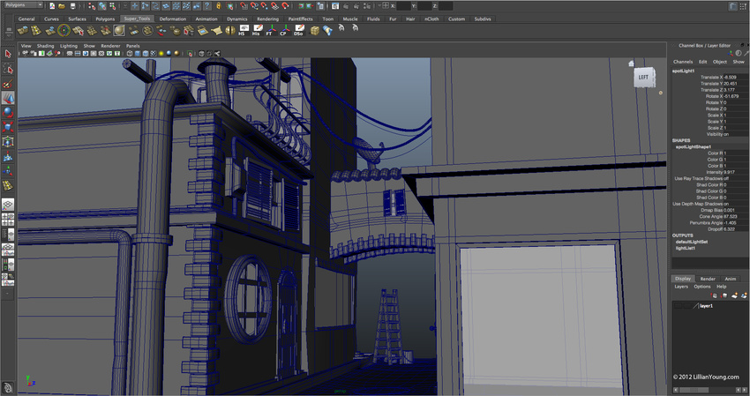This screenshot has height=396, width=750.
Task: Choose the Scale tool icon
Action: (8, 127)
